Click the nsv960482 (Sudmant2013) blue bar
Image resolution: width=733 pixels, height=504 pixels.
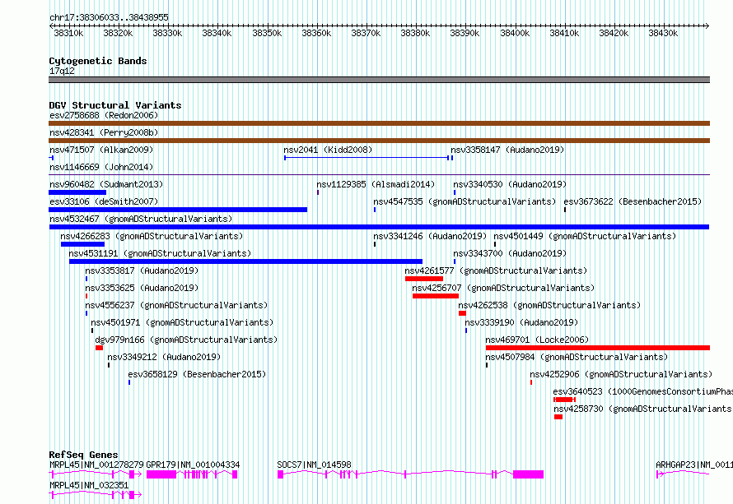pos(77,192)
